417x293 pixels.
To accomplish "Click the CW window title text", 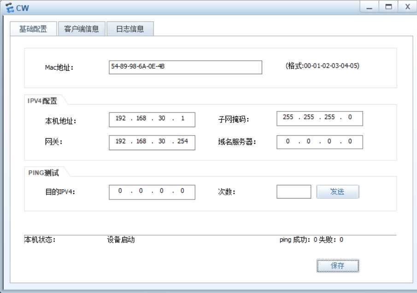I will pyautogui.click(x=22, y=8).
